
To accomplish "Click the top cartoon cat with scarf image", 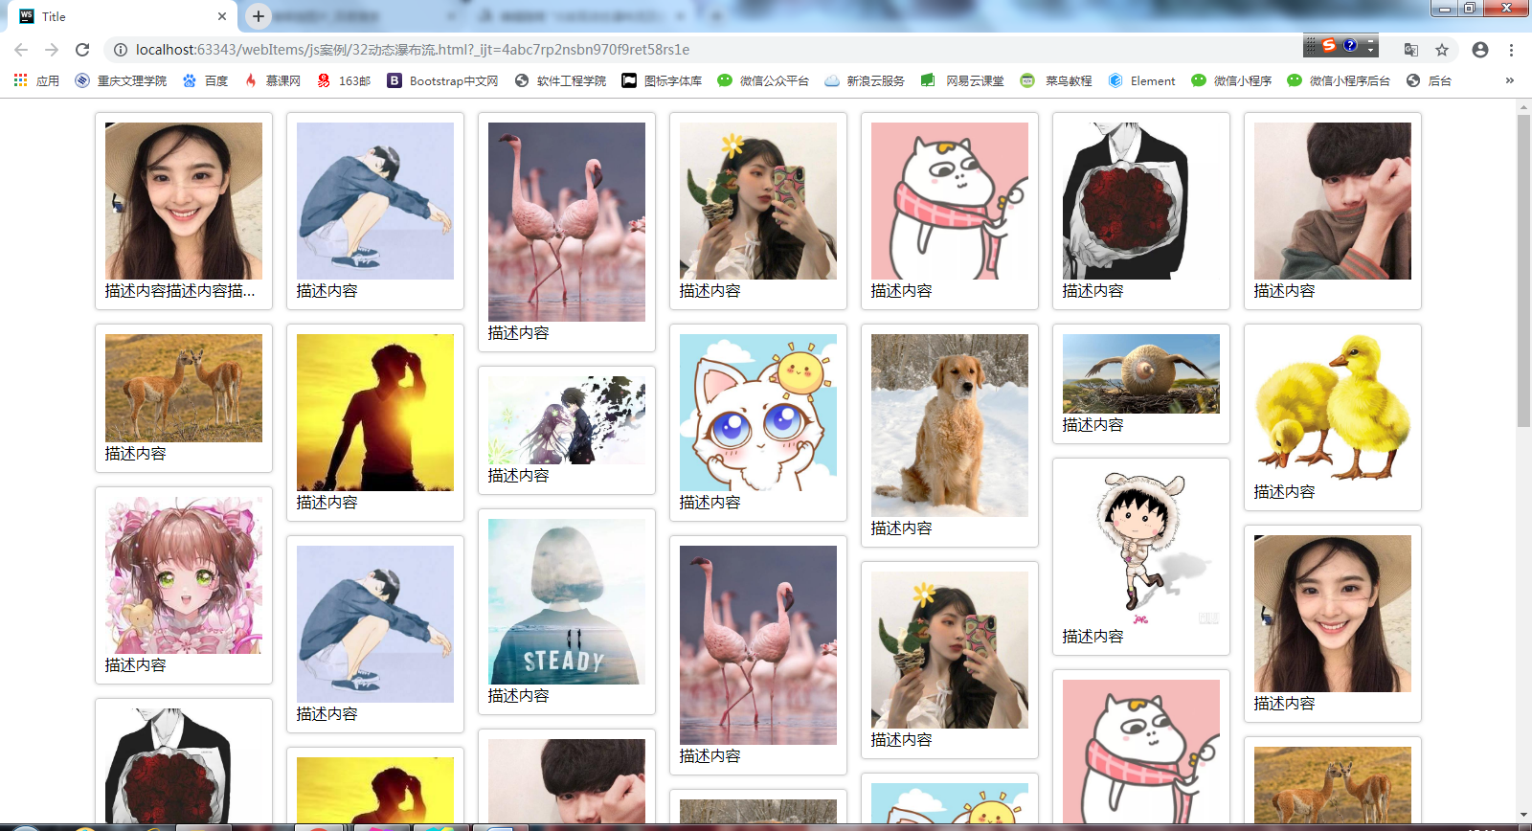I will [950, 201].
